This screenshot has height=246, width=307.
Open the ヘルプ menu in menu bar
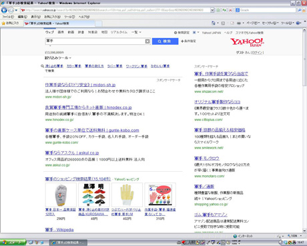[84, 17]
